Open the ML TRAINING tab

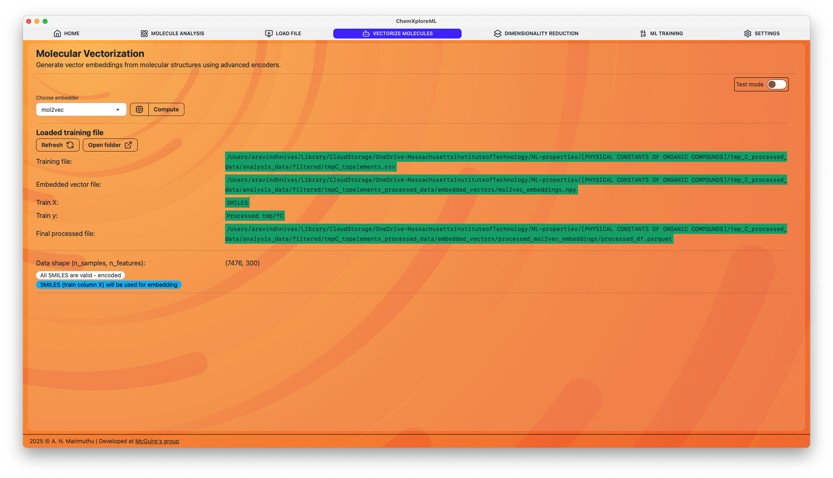(x=661, y=34)
